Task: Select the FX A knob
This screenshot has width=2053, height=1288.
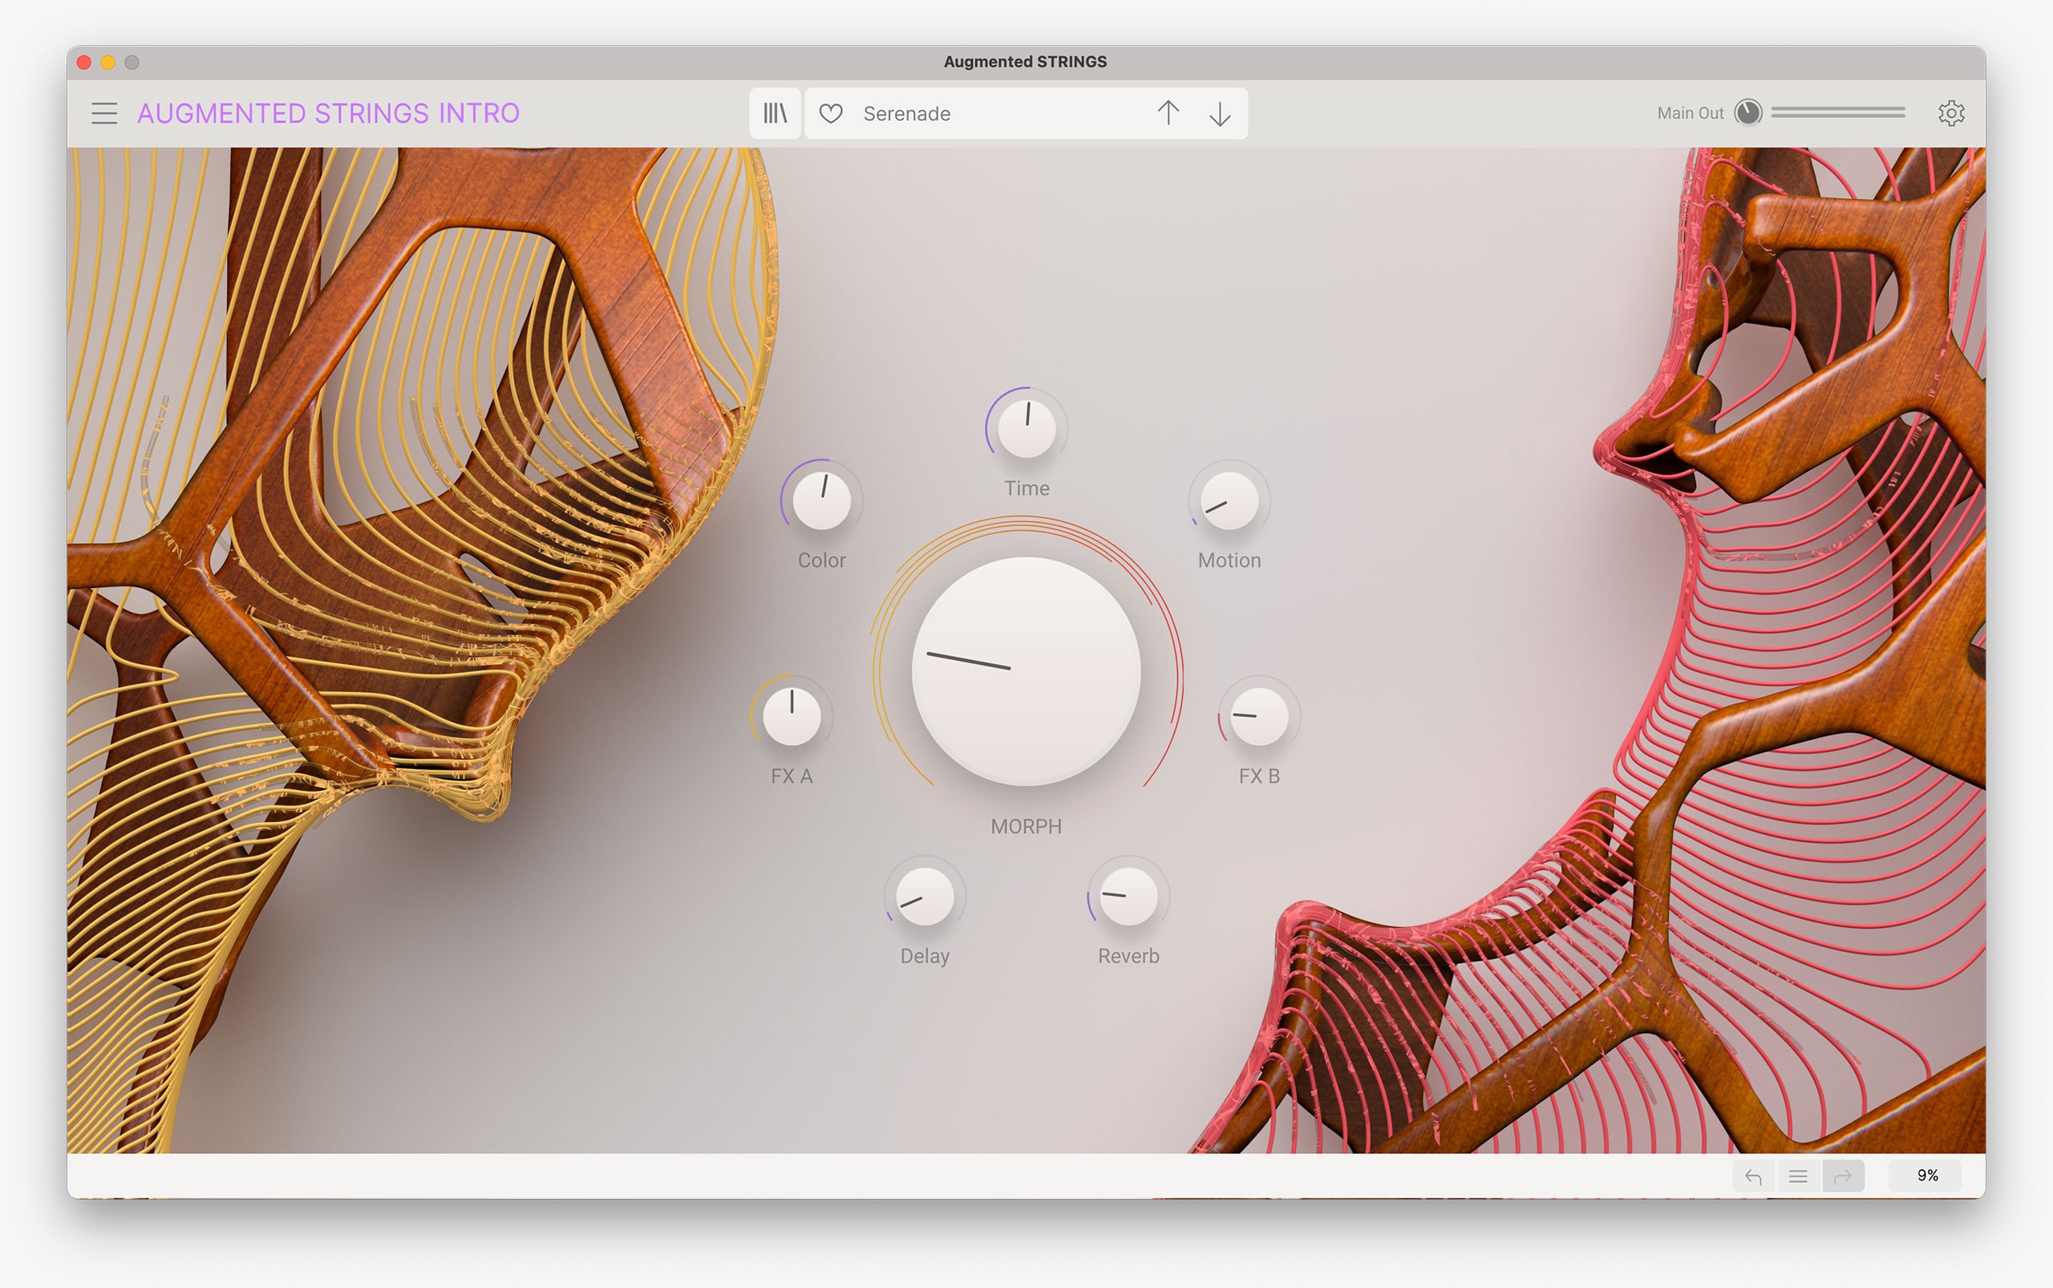Action: coord(792,715)
